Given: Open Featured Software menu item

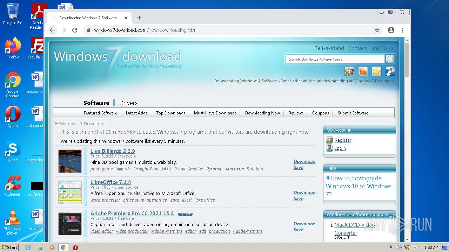Looking at the screenshot, I should 100,113.
